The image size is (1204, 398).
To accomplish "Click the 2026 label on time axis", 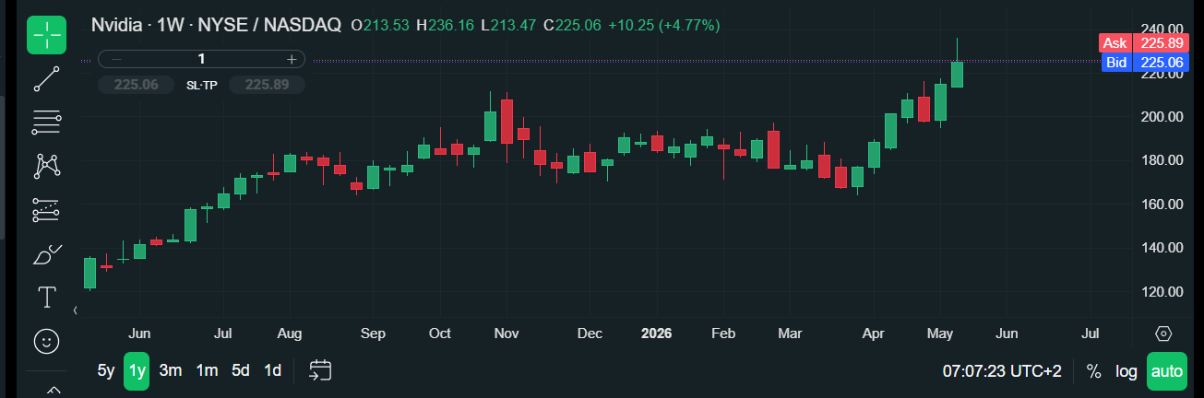I will coord(657,333).
